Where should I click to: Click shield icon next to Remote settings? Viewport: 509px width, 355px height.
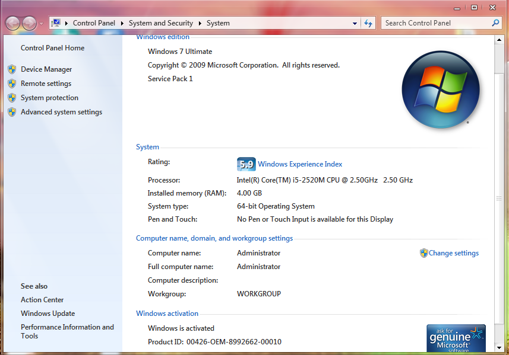click(12, 84)
